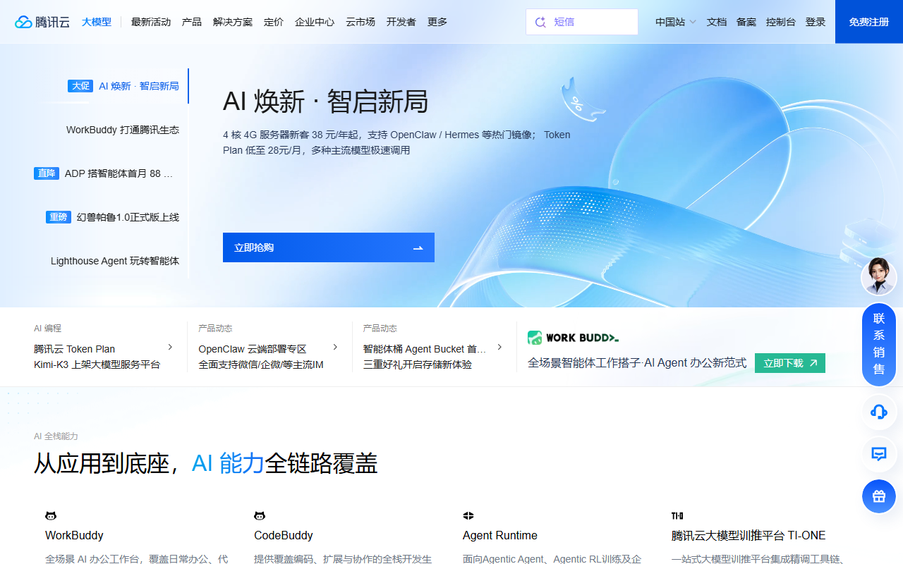Open the 最新活动 menu

coord(151,22)
